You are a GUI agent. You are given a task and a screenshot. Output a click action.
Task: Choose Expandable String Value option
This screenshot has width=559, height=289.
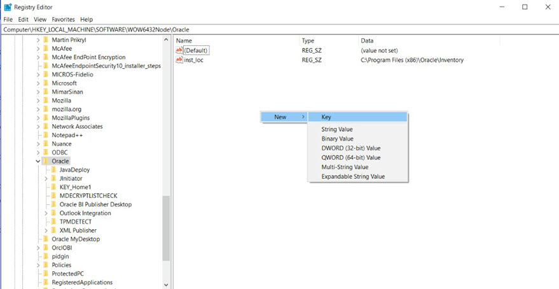[x=357, y=176]
